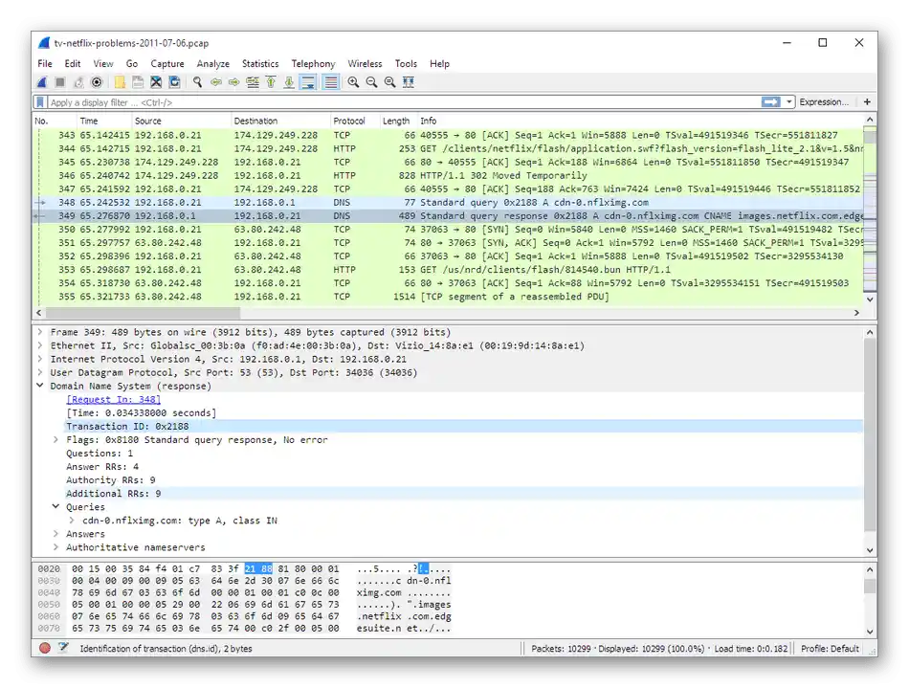Expand the cdn-0.nflximg.com query entry
The height and width of the screenshot is (688, 909).
(72, 521)
